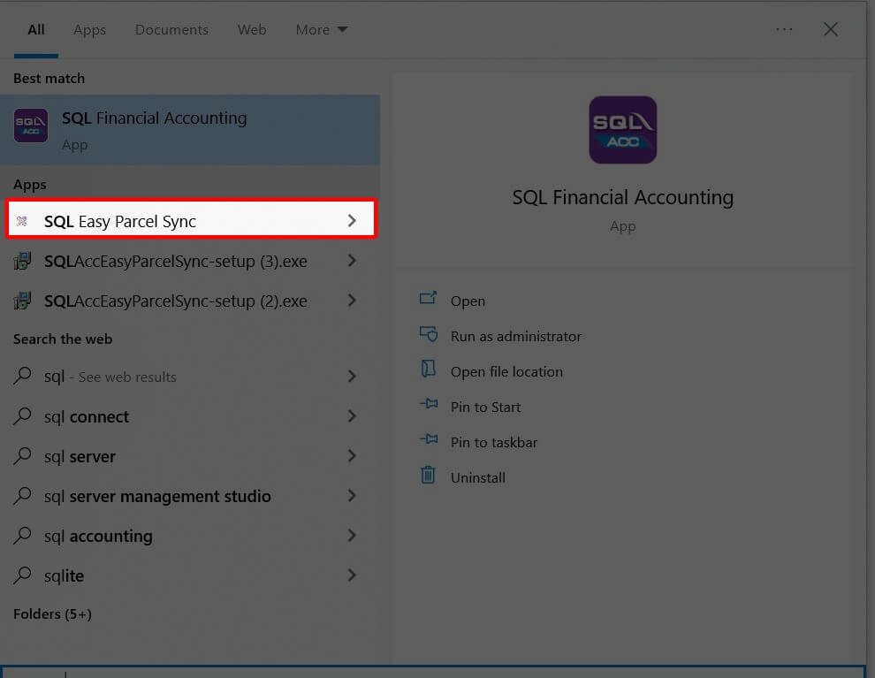
Task: Click the Open file location icon
Action: pos(428,369)
